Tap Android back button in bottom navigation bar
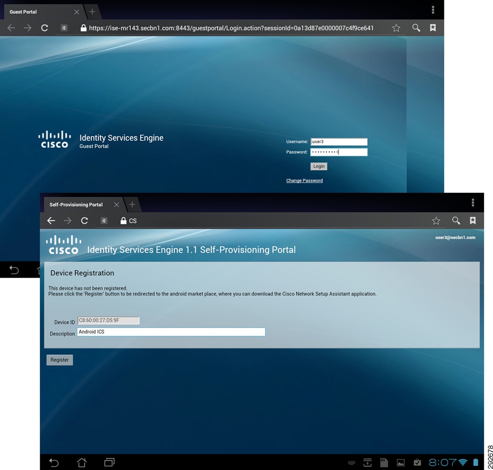The width and height of the screenshot is (493, 470). pyautogui.click(x=54, y=462)
